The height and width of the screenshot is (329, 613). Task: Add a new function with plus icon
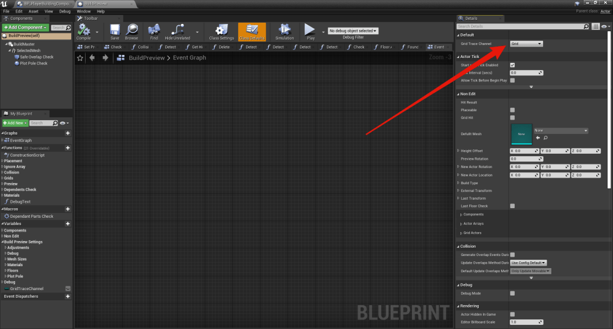(68, 148)
